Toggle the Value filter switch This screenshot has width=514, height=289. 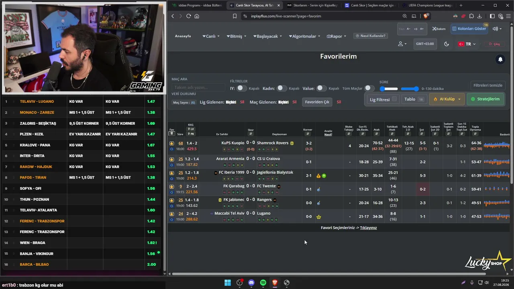[x=321, y=88]
